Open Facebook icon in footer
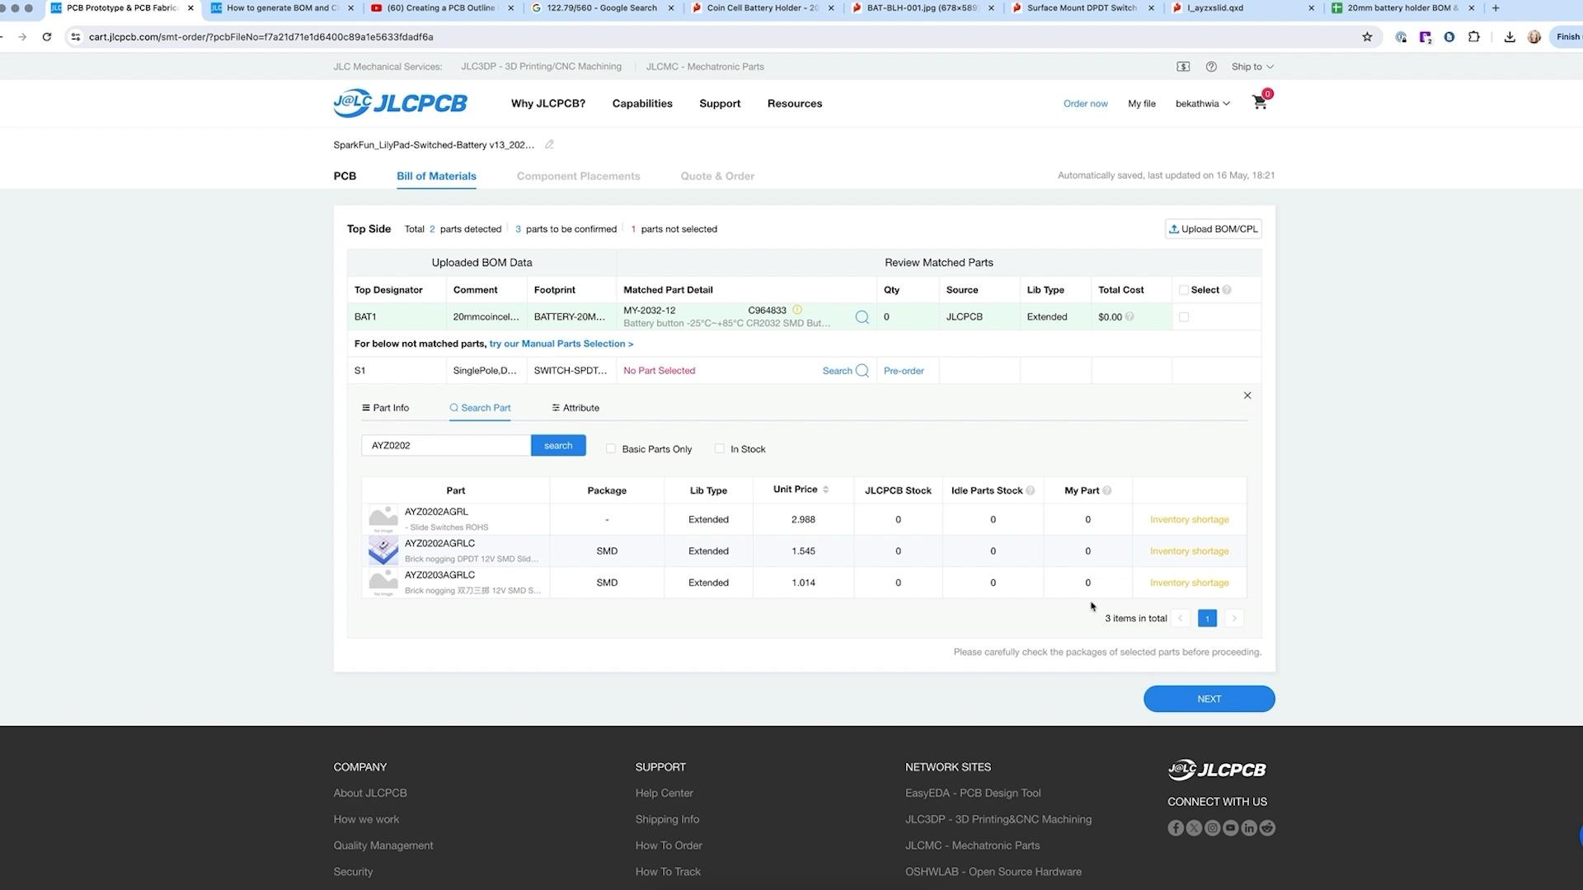This screenshot has width=1583, height=890. tap(1176, 828)
